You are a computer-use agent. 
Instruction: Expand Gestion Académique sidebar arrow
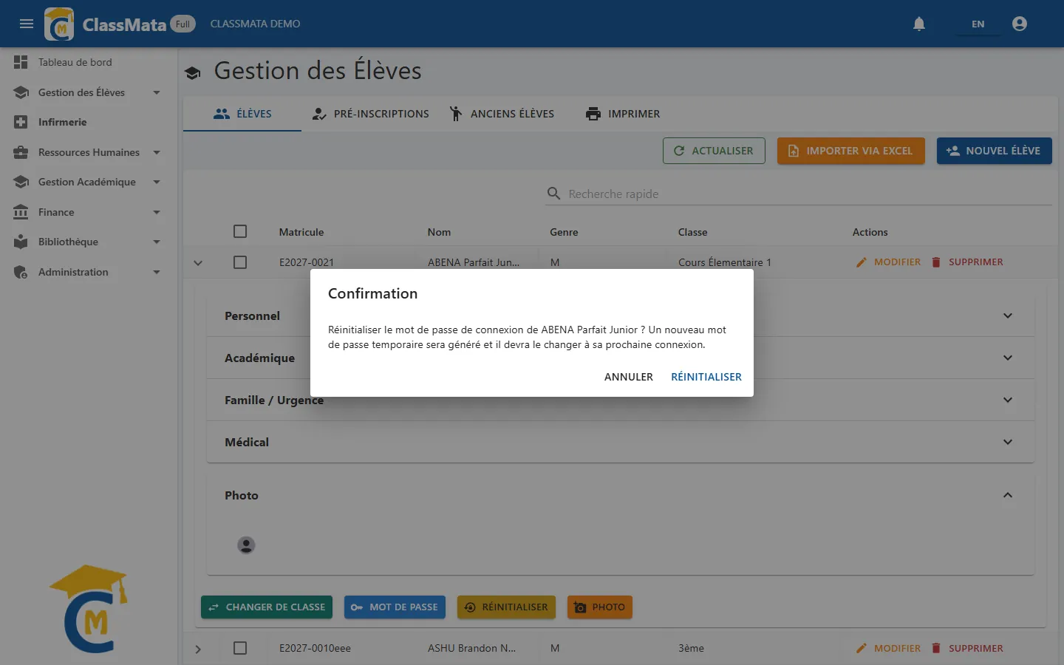click(157, 182)
